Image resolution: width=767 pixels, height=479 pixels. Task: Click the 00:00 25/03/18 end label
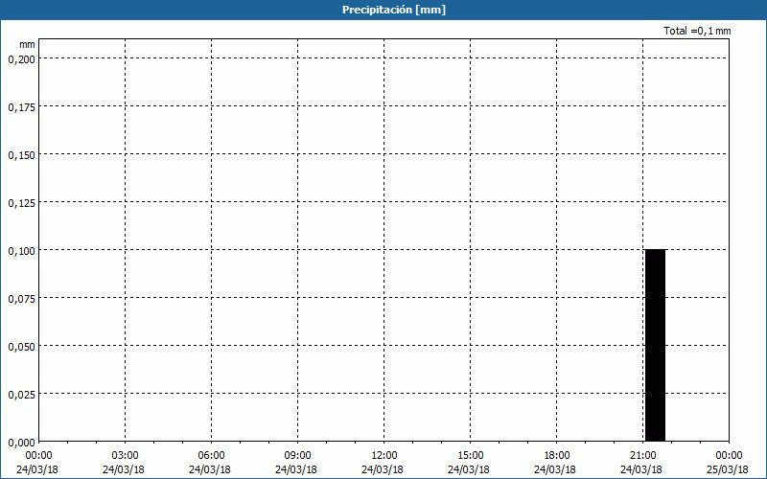click(727, 462)
